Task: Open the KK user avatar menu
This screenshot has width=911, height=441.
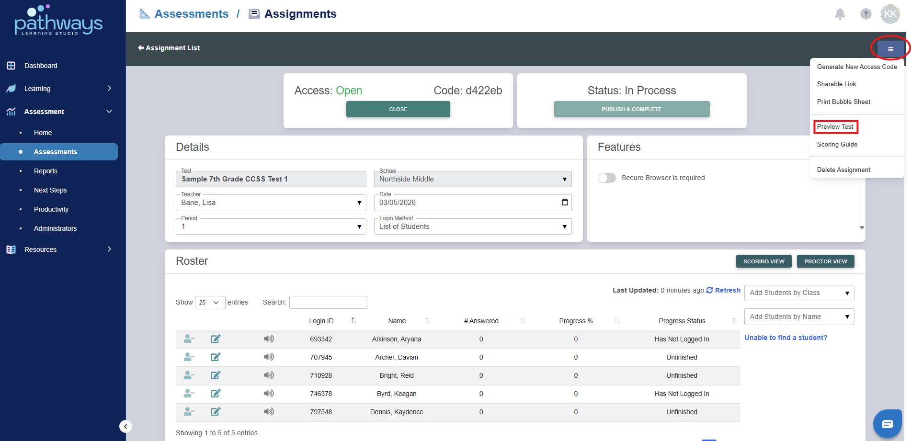Action: tap(890, 14)
